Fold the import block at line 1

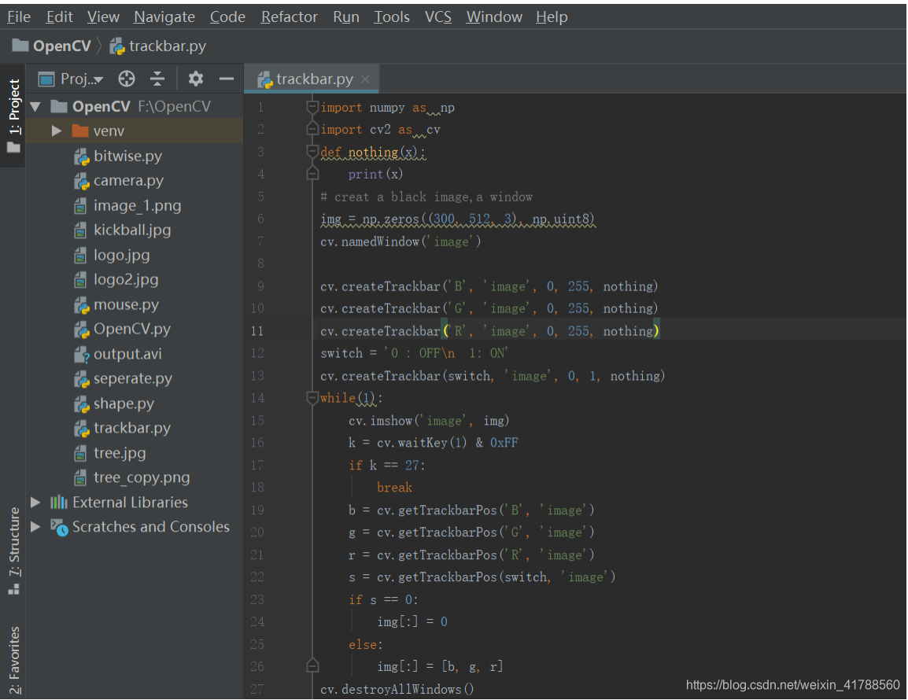point(312,107)
